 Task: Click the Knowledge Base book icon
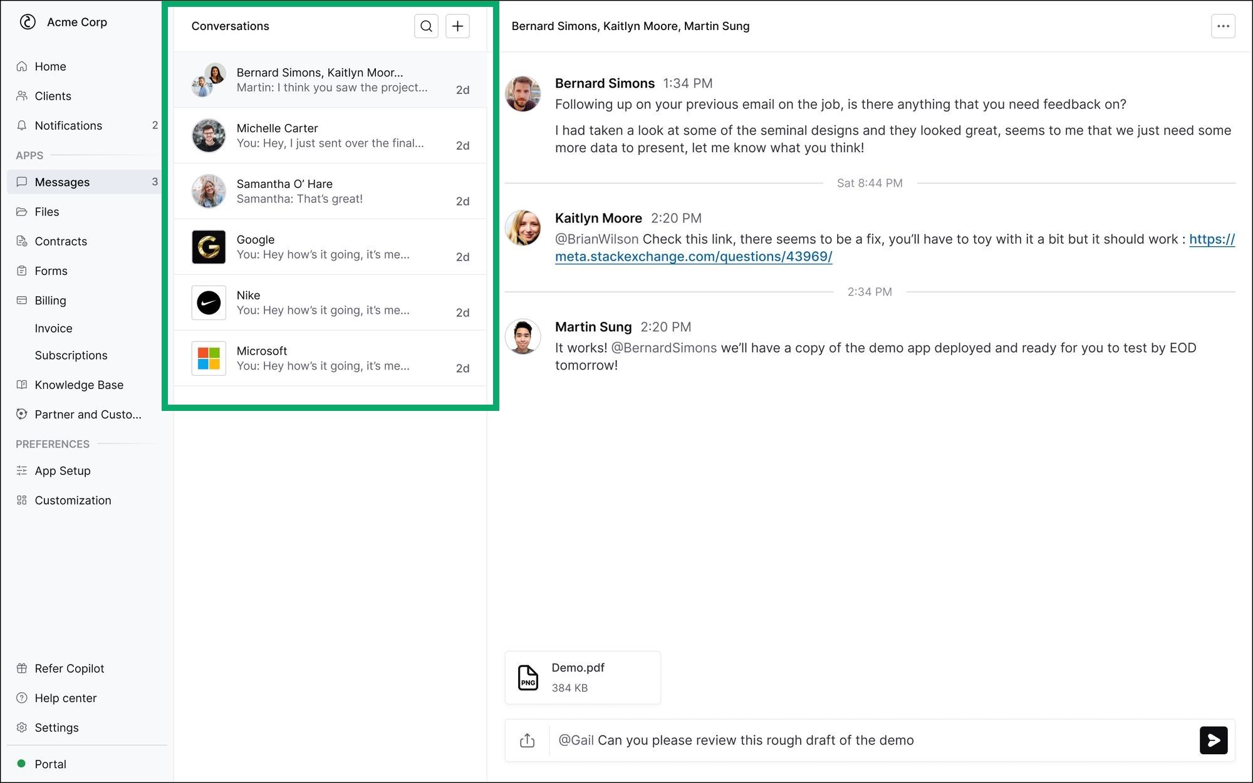tap(22, 385)
